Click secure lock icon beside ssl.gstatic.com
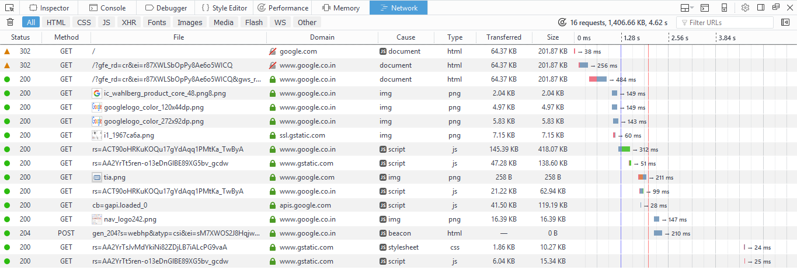This screenshot has width=797, height=277. [272, 135]
